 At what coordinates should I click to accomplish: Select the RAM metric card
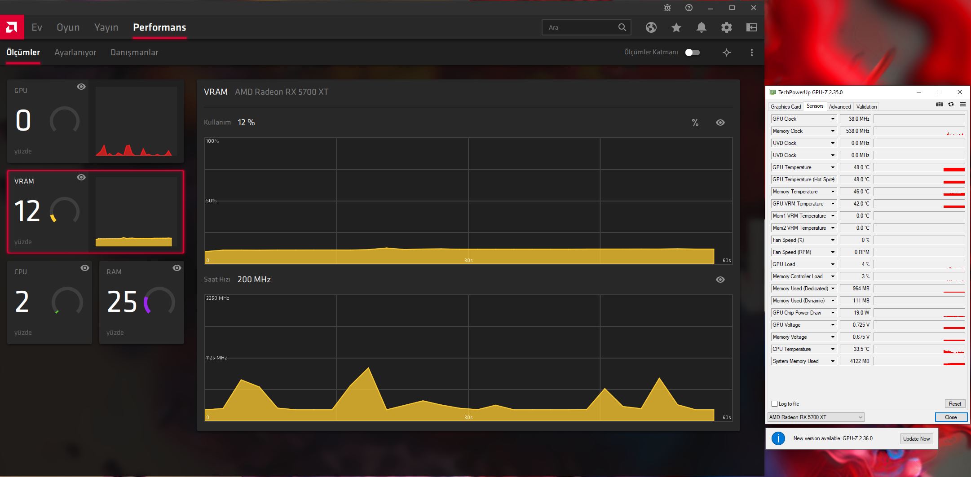coord(141,302)
